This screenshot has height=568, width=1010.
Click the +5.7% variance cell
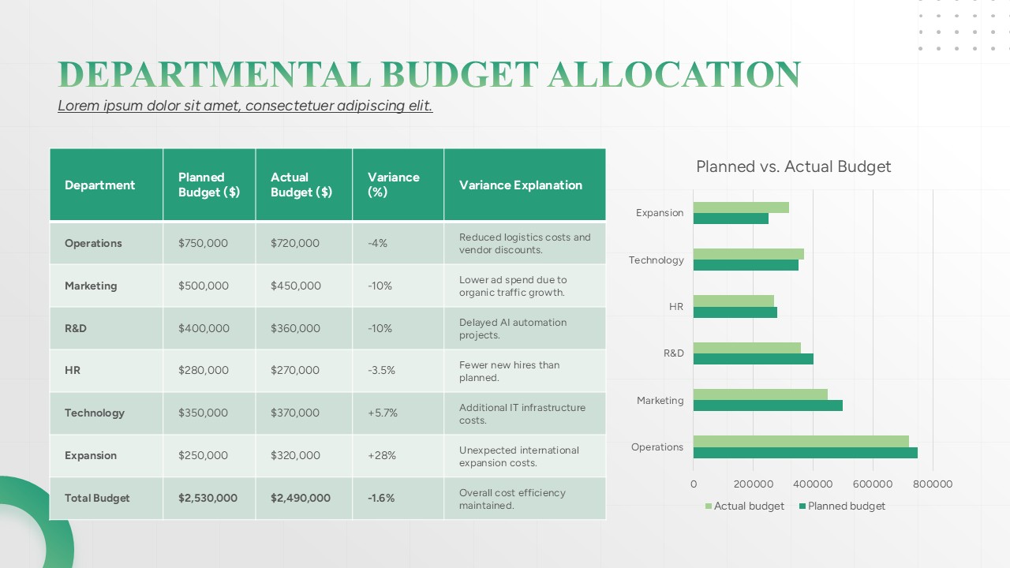click(398, 413)
